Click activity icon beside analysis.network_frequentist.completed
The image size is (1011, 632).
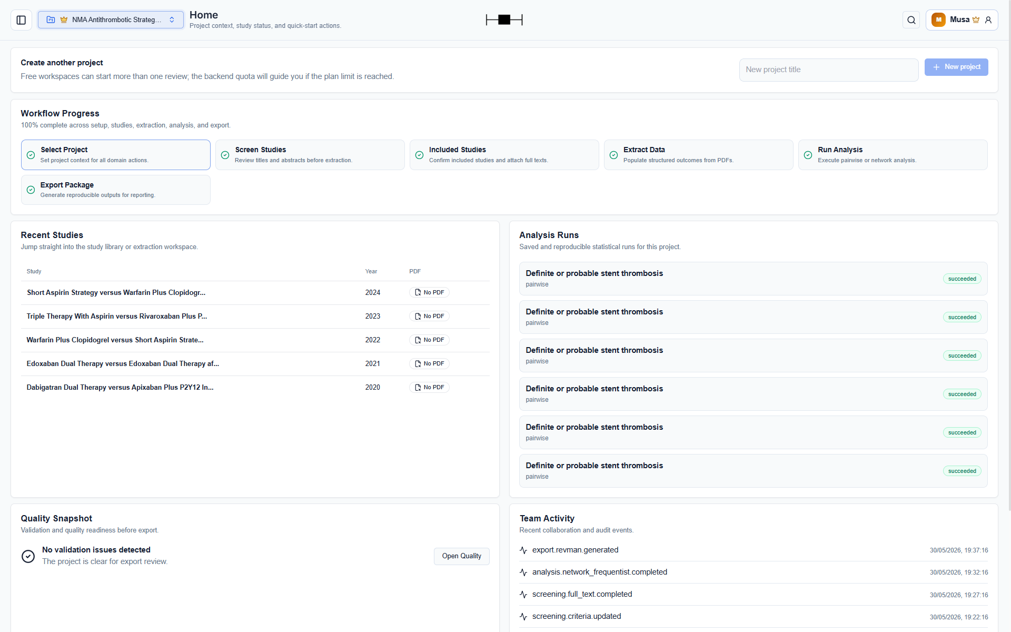tap(523, 572)
